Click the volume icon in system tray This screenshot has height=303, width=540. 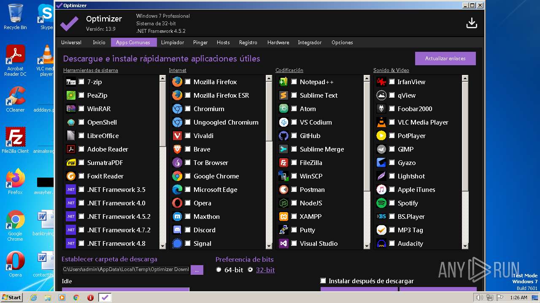(x=480, y=298)
